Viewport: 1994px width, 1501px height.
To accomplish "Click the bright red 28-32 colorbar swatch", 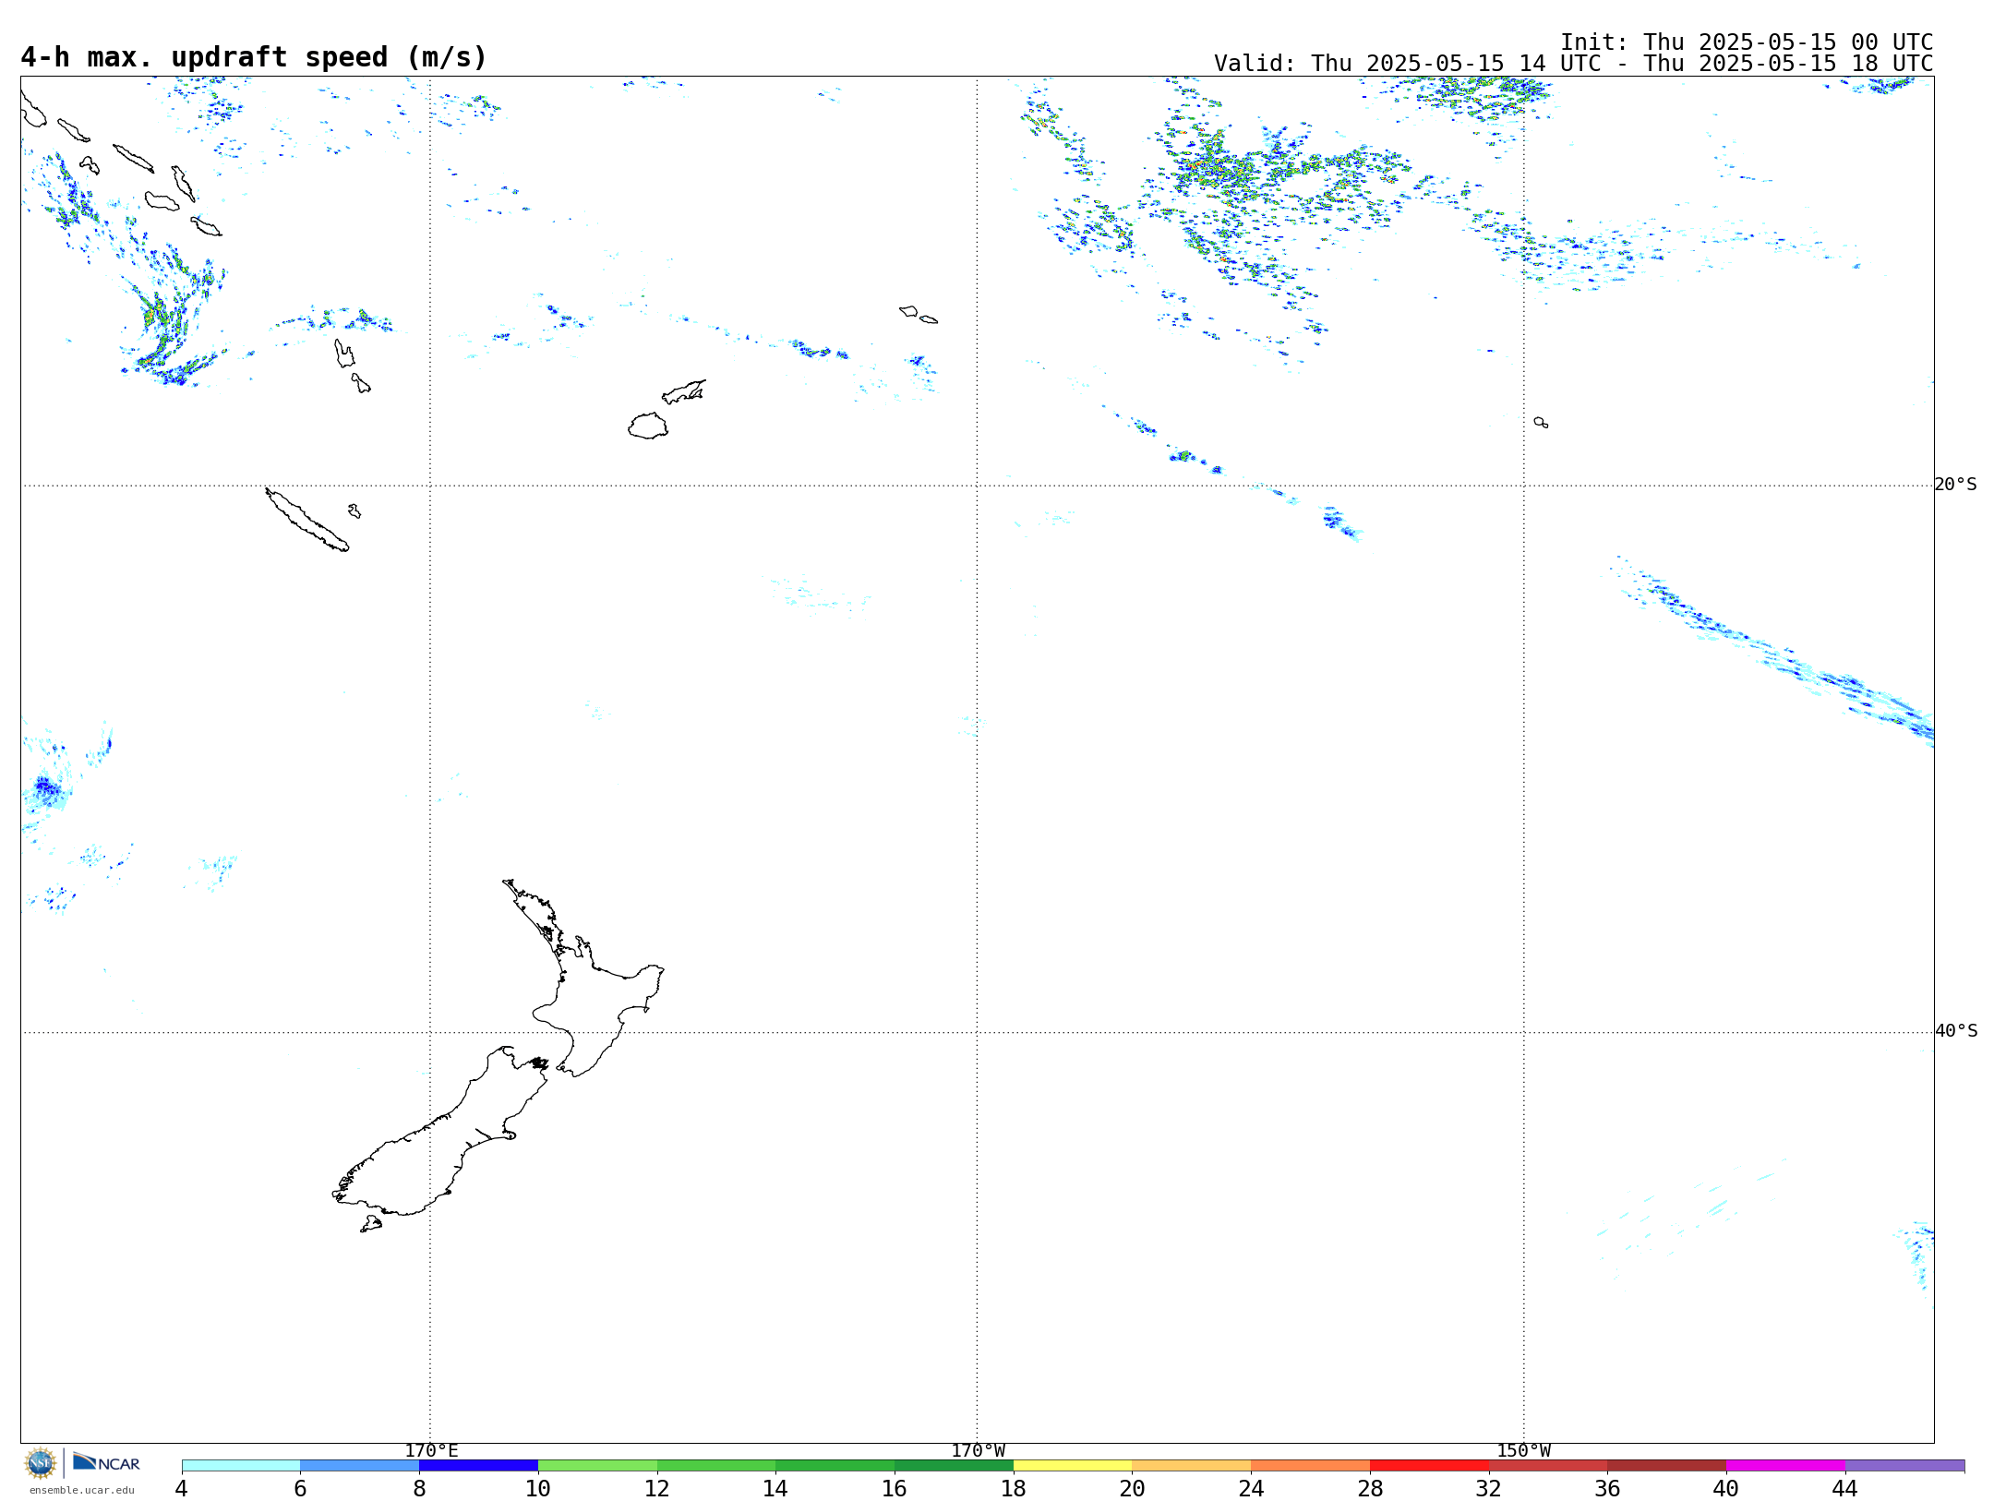I will pos(1429,1465).
